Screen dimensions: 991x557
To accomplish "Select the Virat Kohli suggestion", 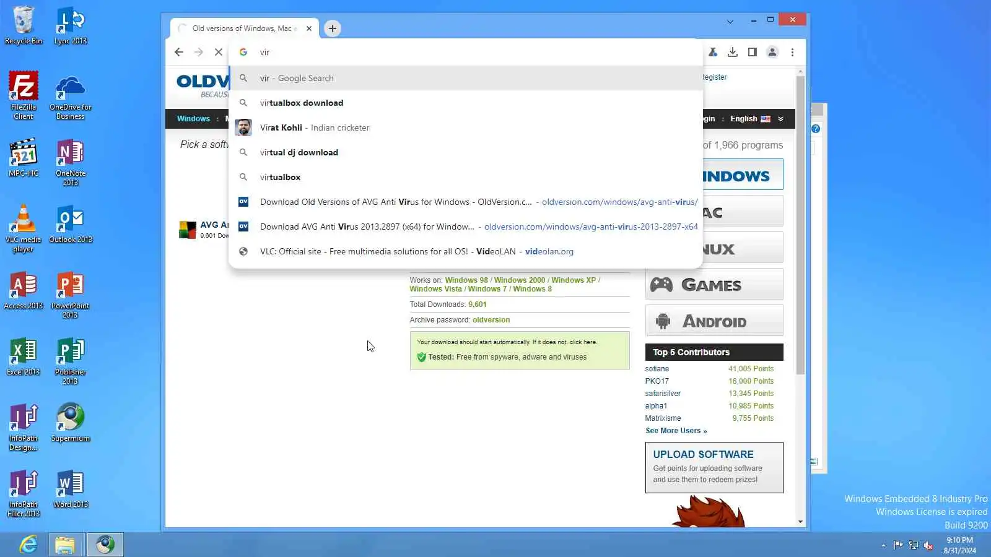I will tap(466, 127).
